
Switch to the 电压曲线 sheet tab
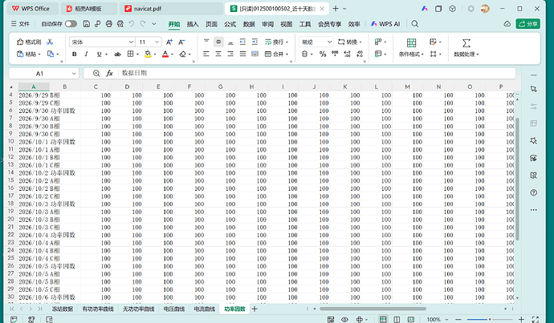click(x=174, y=309)
